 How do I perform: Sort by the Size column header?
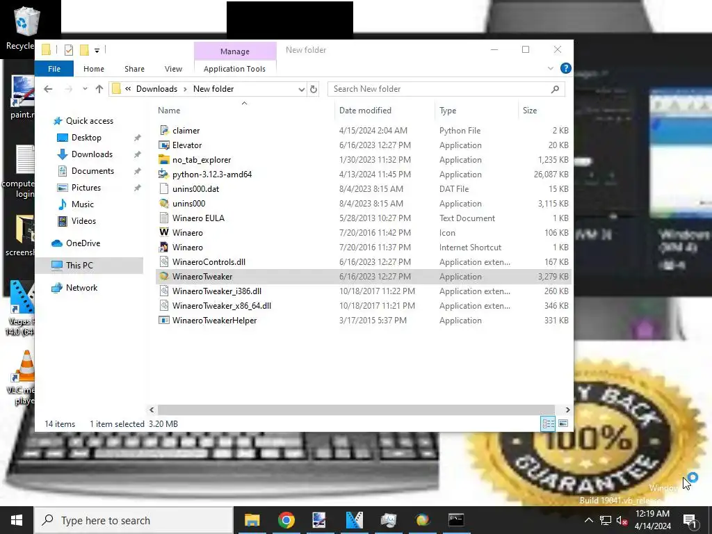pos(529,111)
